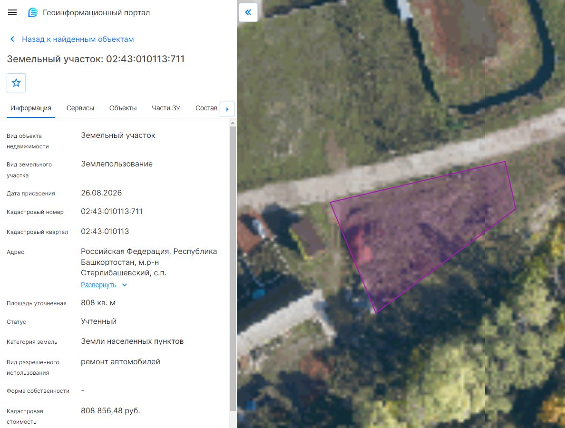Click the chevron next to Развернуть
Screen dimensions: 565x428
pyautogui.click(x=125, y=285)
